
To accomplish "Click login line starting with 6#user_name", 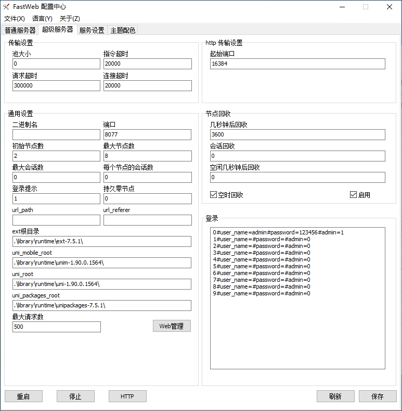I will coord(262,273).
